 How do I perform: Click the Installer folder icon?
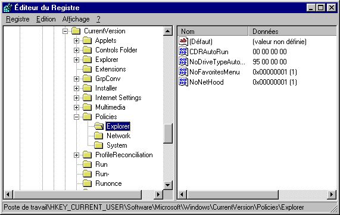coord(88,88)
